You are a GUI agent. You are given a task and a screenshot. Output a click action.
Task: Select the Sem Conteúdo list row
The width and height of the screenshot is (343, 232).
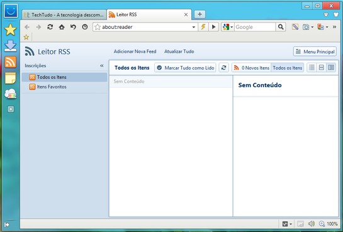coord(171,82)
